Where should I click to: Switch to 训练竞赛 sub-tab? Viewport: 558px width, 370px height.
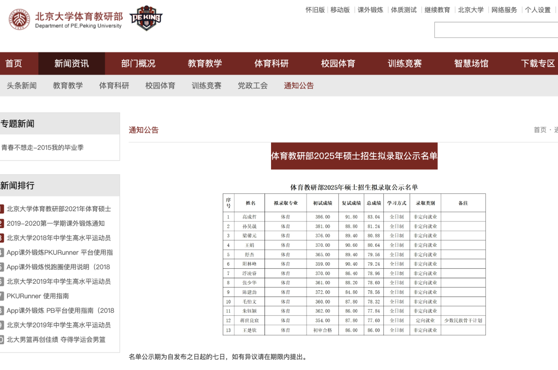206,86
